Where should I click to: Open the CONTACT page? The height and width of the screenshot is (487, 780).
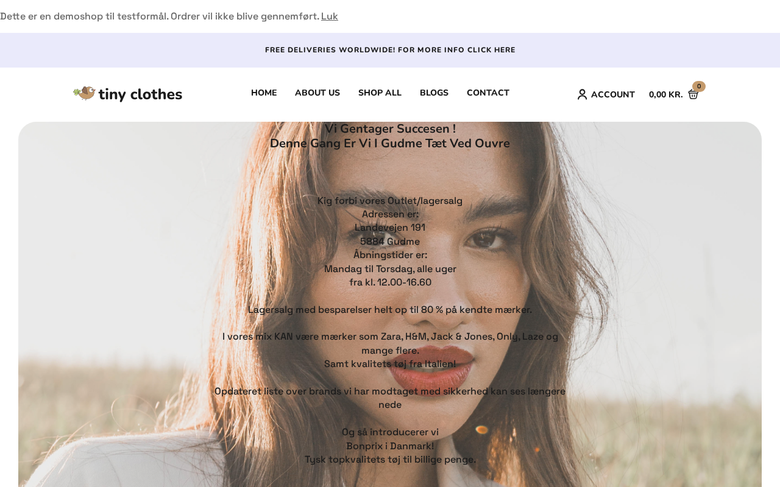[x=488, y=93]
